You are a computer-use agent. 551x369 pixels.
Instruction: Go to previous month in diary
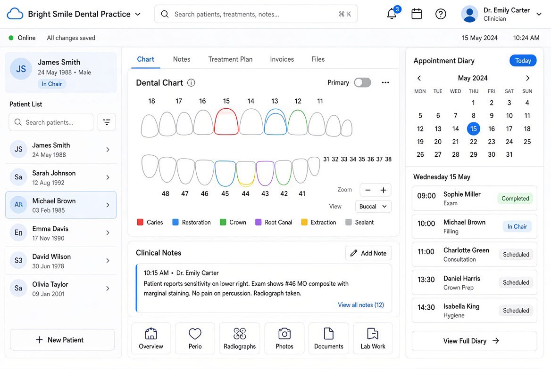[x=419, y=78]
